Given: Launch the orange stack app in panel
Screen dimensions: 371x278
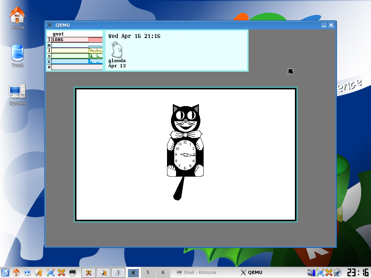Looking at the screenshot, I should click(38, 273).
